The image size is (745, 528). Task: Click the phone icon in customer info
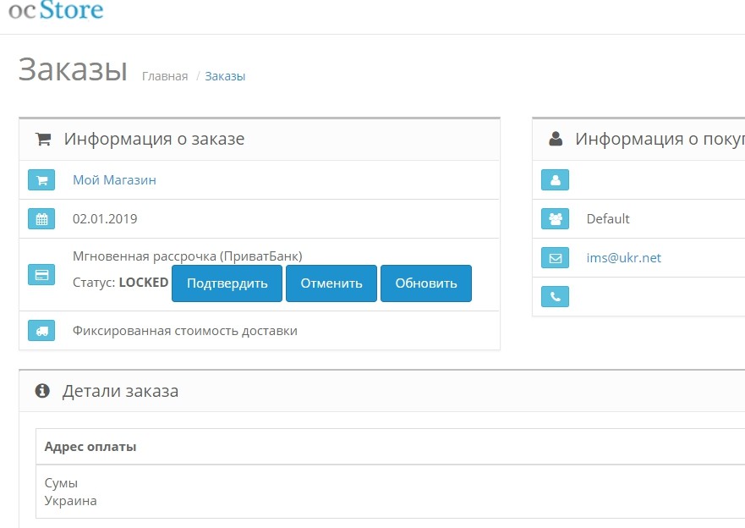555,297
